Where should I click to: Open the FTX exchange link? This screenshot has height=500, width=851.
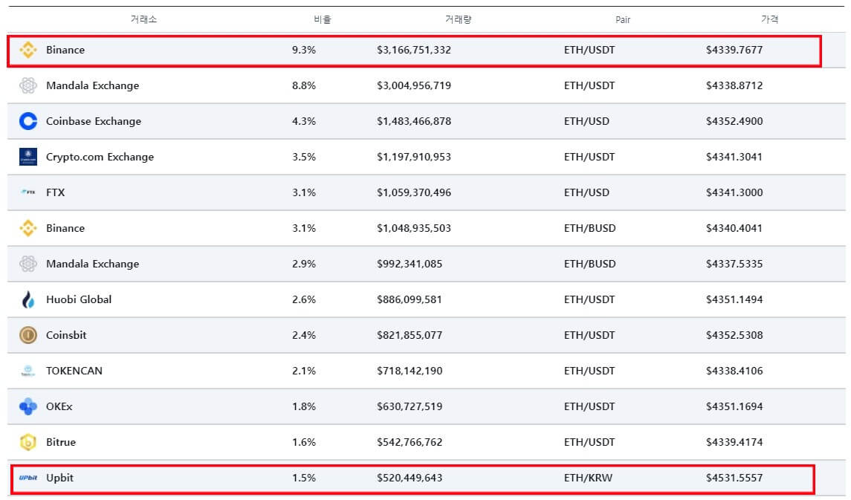55,192
